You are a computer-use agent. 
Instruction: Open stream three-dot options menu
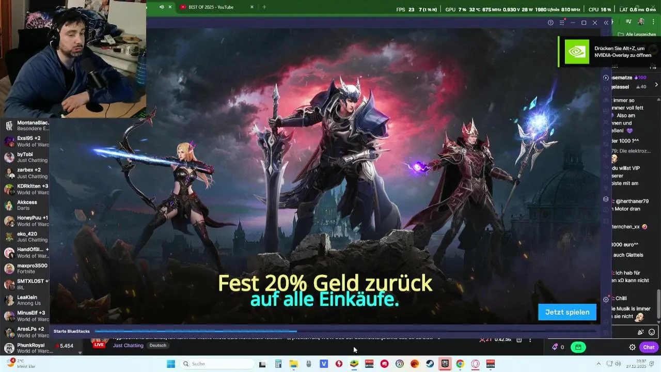point(530,339)
